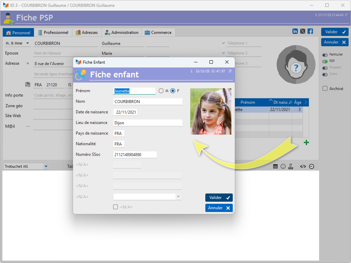Open the LinkedIn profile icon
The height and width of the screenshot is (263, 351).
(x=295, y=31)
